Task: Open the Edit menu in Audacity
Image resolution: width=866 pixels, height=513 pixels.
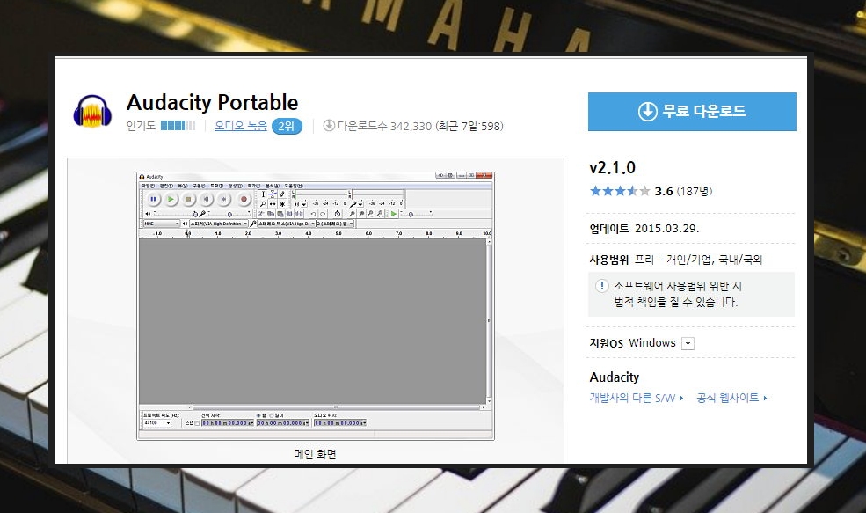Action: click(165, 186)
